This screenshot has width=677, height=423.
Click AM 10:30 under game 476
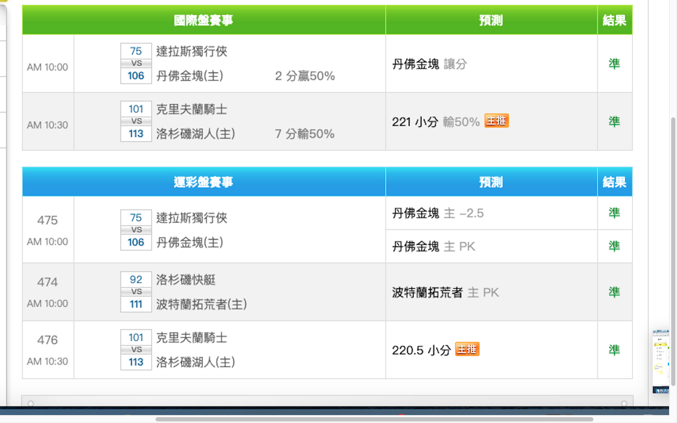48,362
